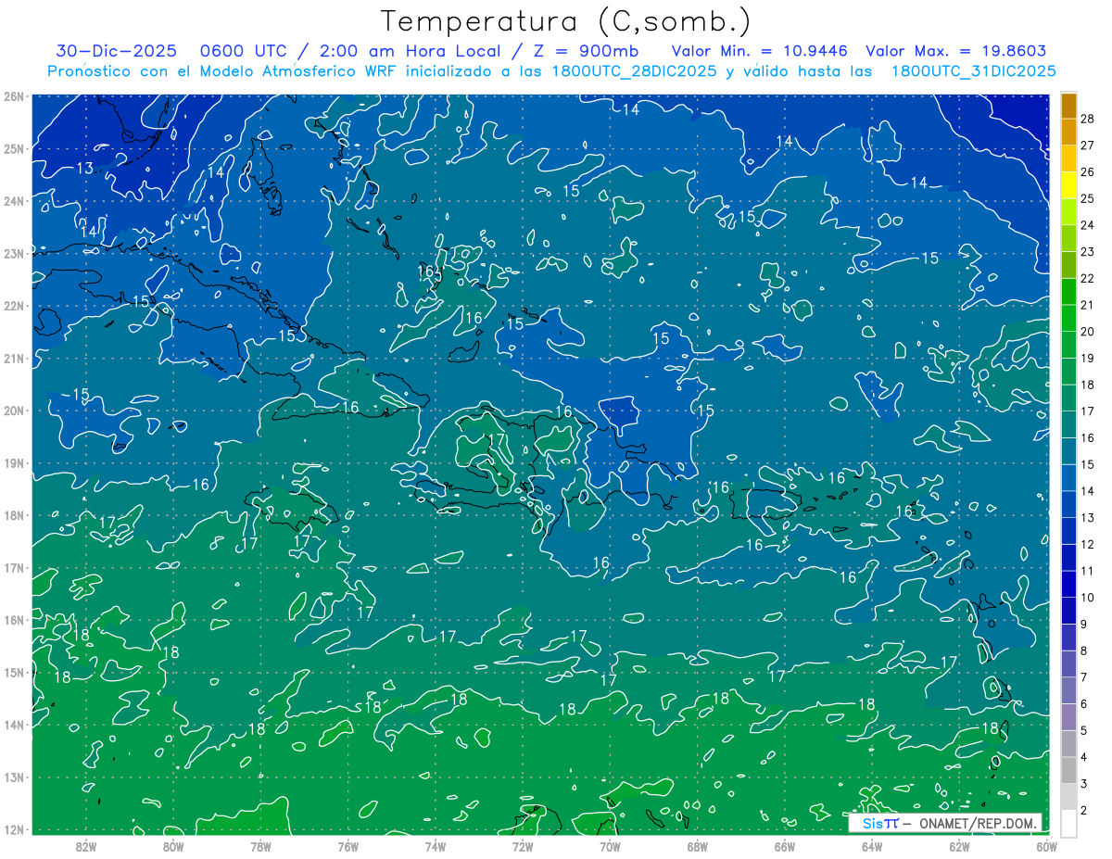The height and width of the screenshot is (859, 1112).
Task: Click latitude axis label "20N"
Action: 14,411
